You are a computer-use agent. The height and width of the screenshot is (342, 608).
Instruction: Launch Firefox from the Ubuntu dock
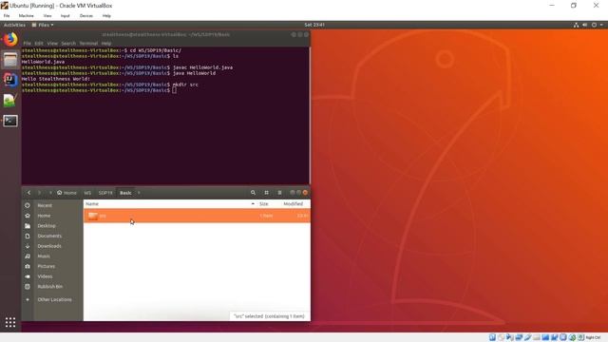point(10,40)
